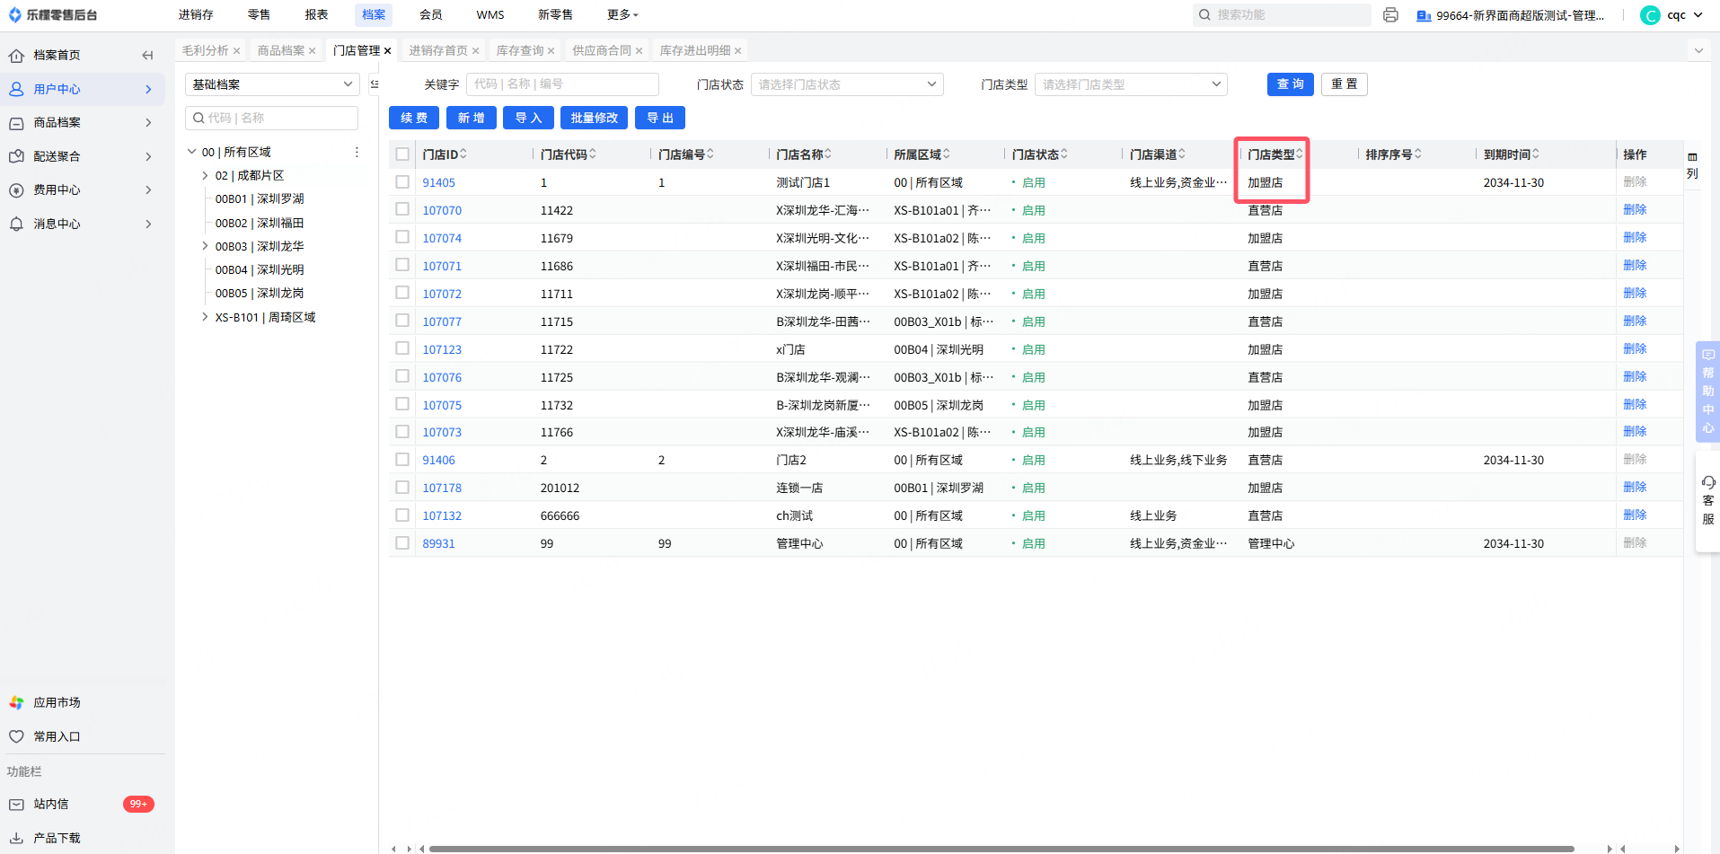Viewport: 1720px width, 854px height.
Task: Open the 进销存 top menu
Action: click(x=196, y=15)
